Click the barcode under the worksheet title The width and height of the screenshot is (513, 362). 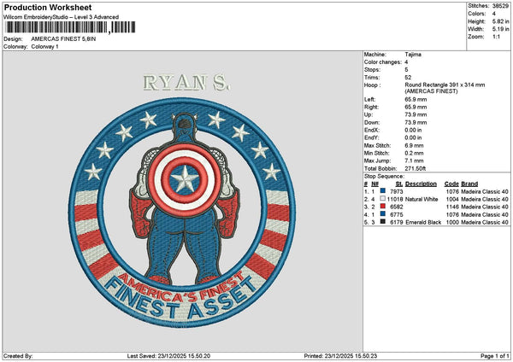point(70,27)
